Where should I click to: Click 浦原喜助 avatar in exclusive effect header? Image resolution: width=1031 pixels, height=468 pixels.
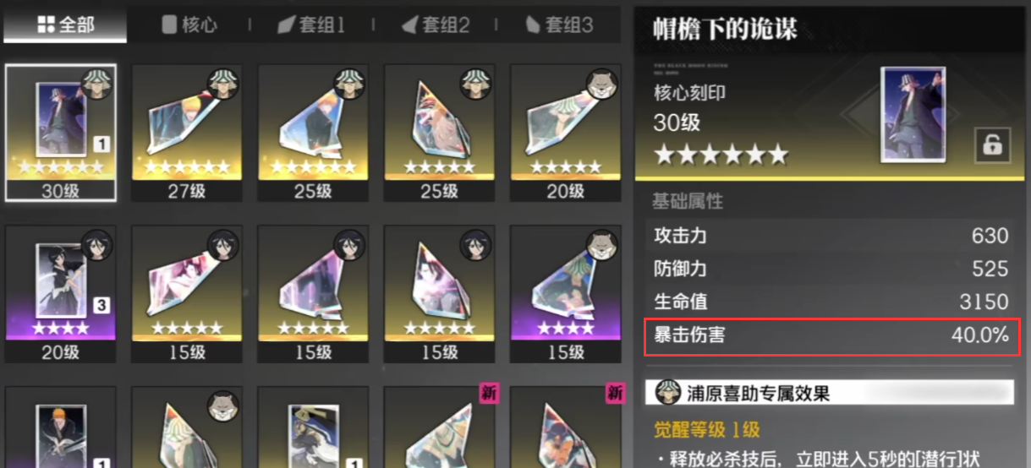tap(668, 393)
